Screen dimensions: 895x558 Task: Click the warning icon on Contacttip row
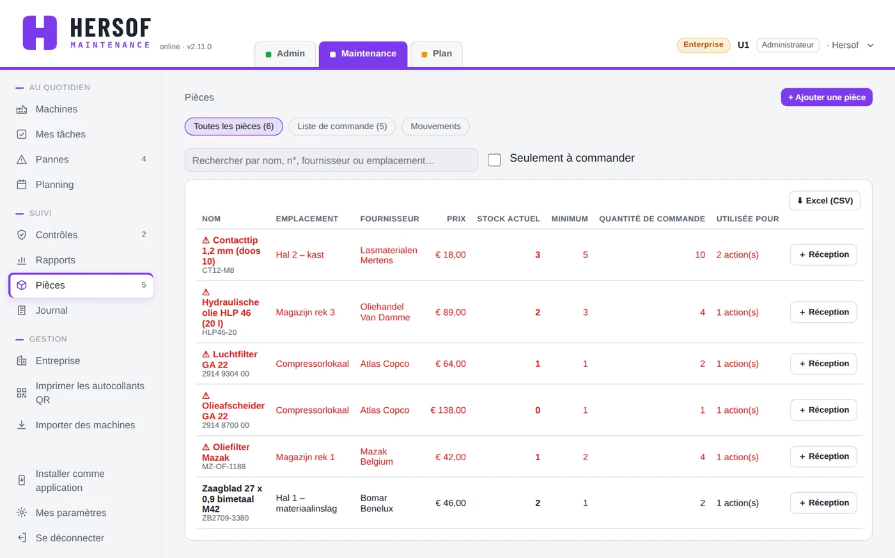click(x=206, y=240)
